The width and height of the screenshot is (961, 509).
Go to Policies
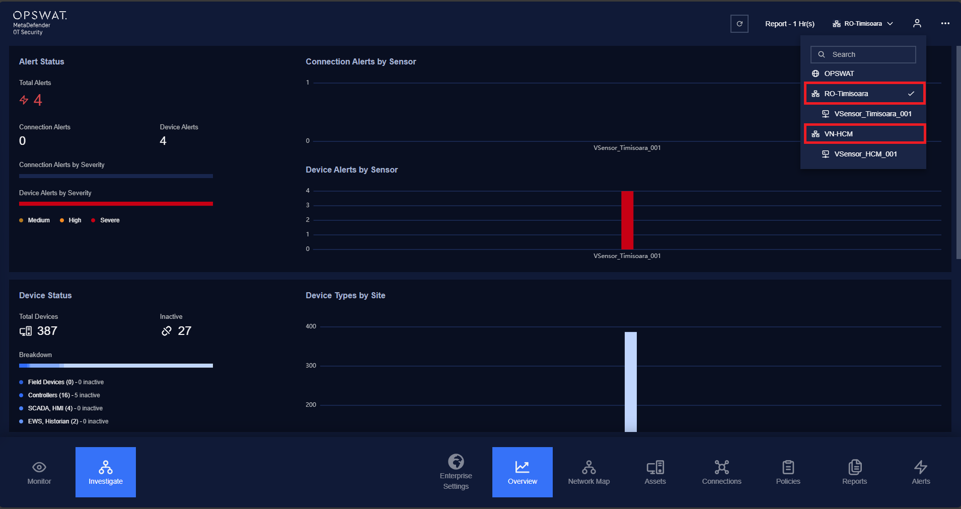[x=788, y=473]
